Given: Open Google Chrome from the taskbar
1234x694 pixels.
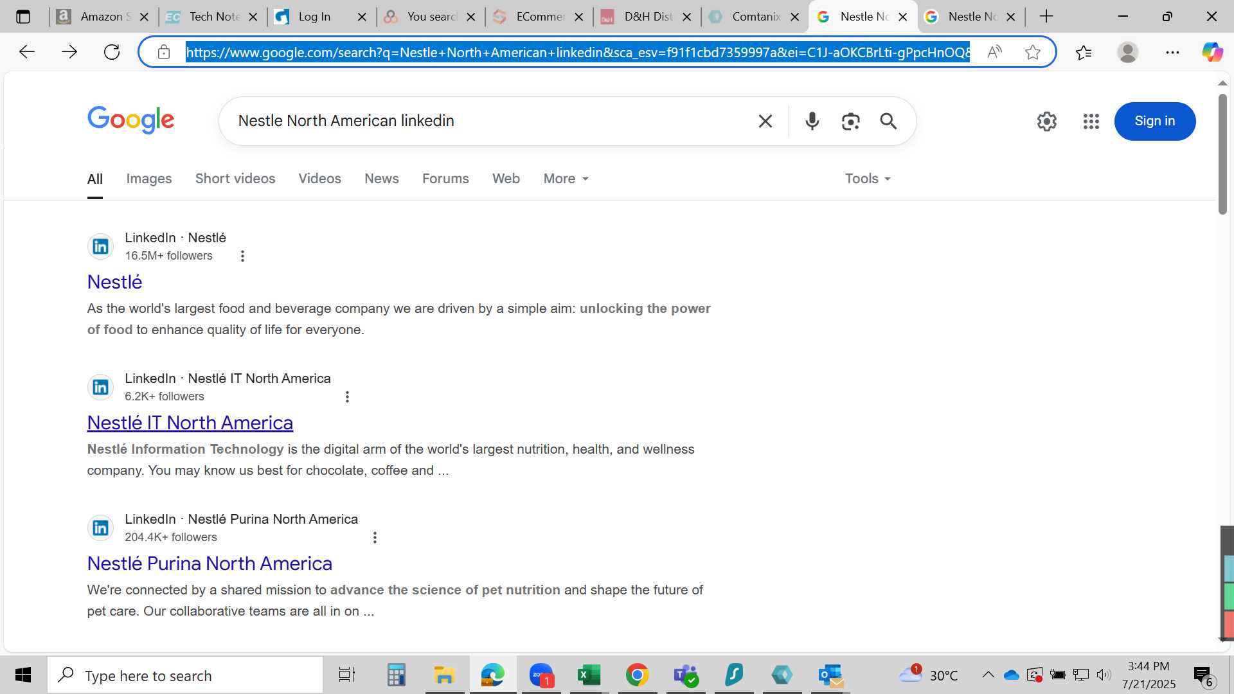Looking at the screenshot, I should click(x=637, y=675).
